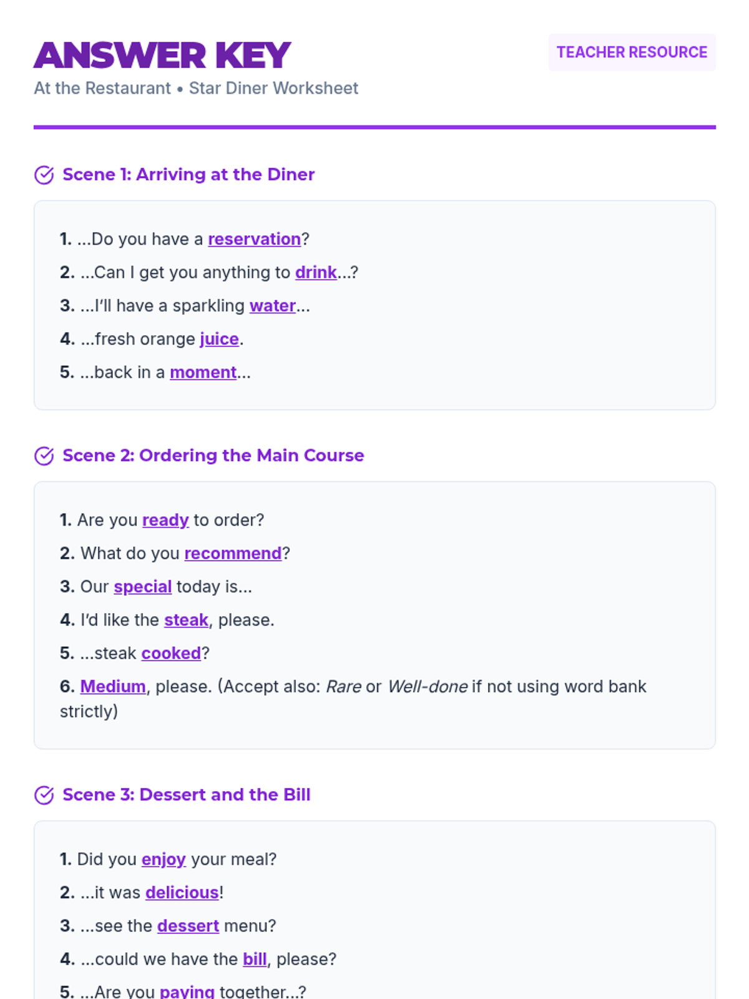
Task: Click the underlined word reservation
Action: 254,239
